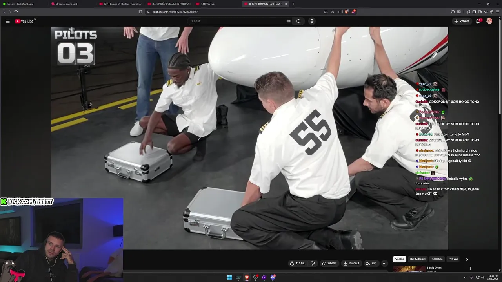Open site settings icon beside the URL
502x282 pixels.
tap(148, 12)
